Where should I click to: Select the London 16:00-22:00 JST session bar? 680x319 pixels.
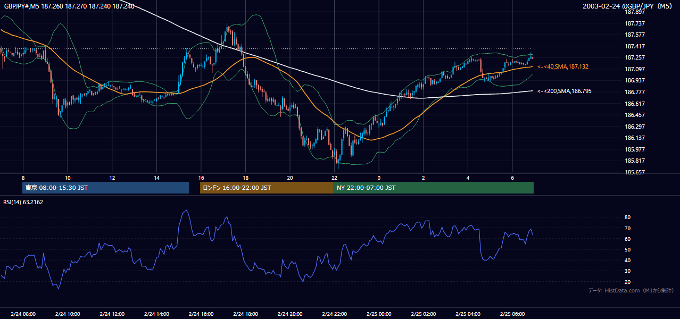[267, 188]
